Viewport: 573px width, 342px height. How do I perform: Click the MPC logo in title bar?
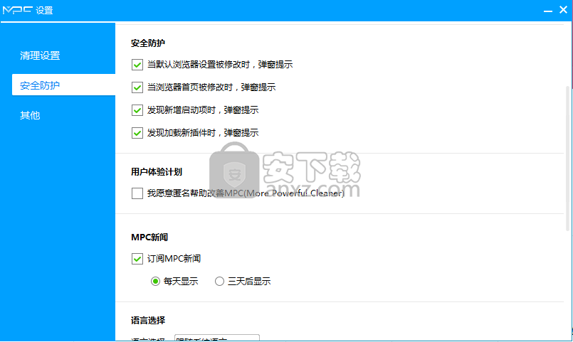18,10
